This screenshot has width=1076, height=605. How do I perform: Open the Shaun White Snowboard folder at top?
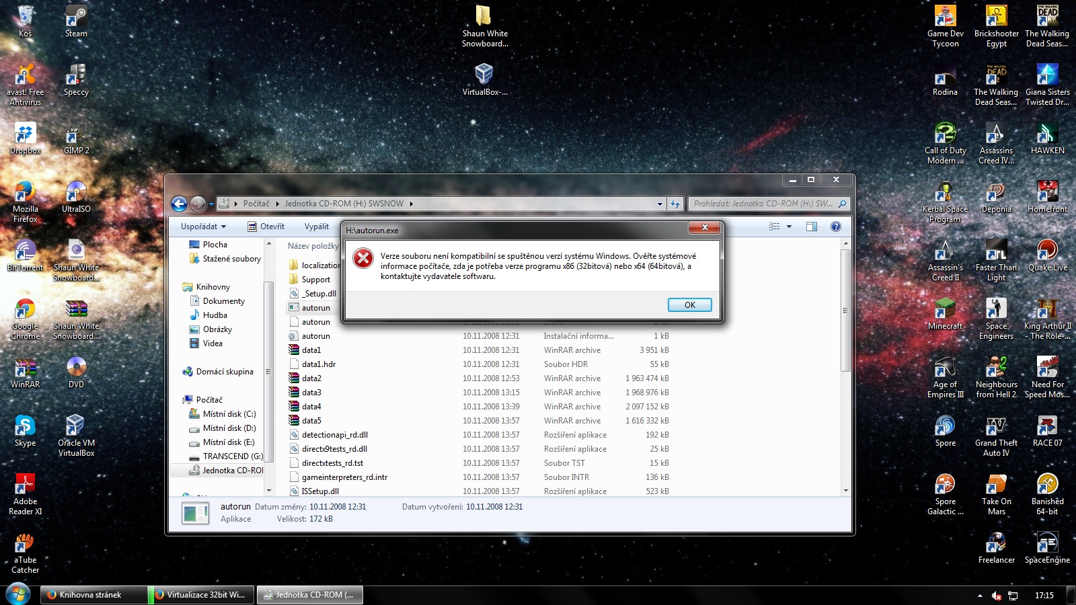[484, 26]
